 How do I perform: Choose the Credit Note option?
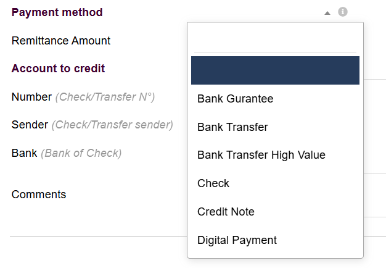(x=226, y=212)
